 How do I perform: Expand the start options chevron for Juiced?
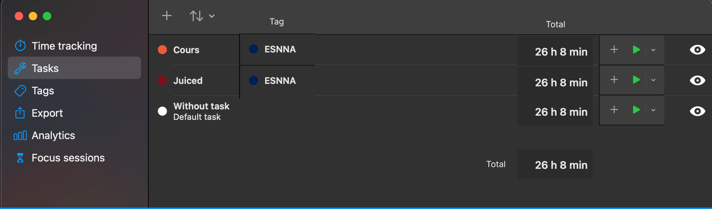[x=653, y=80]
